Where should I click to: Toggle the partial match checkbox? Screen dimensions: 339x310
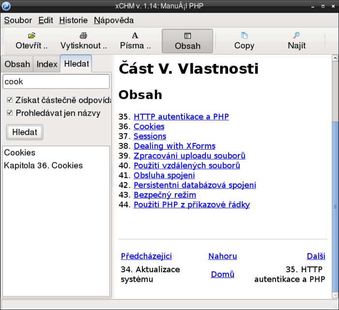click(10, 100)
